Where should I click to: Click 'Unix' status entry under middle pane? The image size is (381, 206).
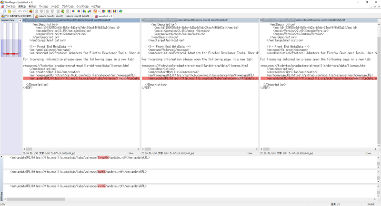tap(250, 153)
